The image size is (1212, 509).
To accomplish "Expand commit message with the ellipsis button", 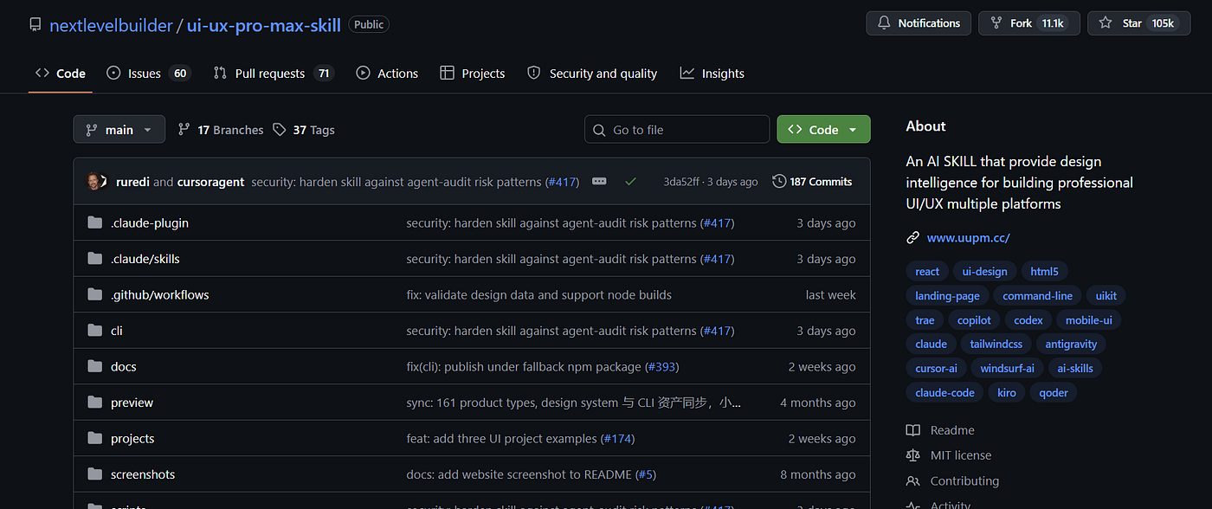I will (x=599, y=182).
